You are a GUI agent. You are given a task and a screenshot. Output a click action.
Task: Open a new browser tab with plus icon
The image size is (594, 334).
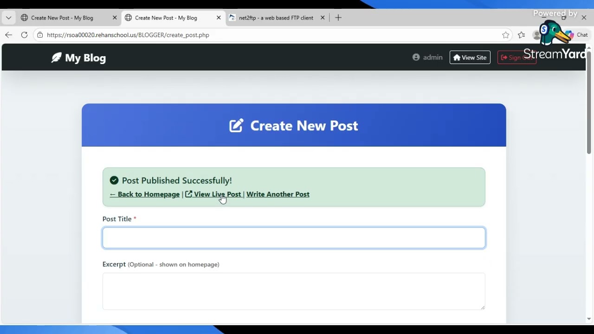pyautogui.click(x=338, y=18)
